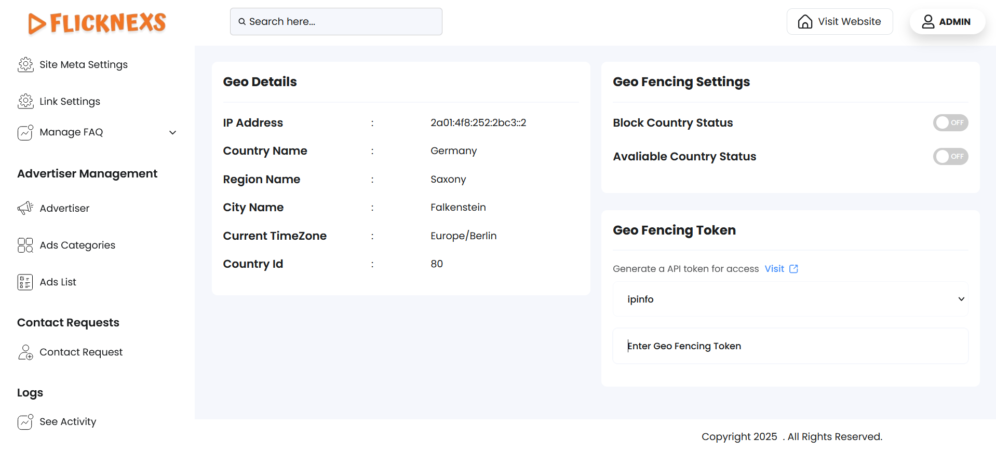This screenshot has width=996, height=452.
Task: Click the Ads List icon
Action: click(x=25, y=282)
